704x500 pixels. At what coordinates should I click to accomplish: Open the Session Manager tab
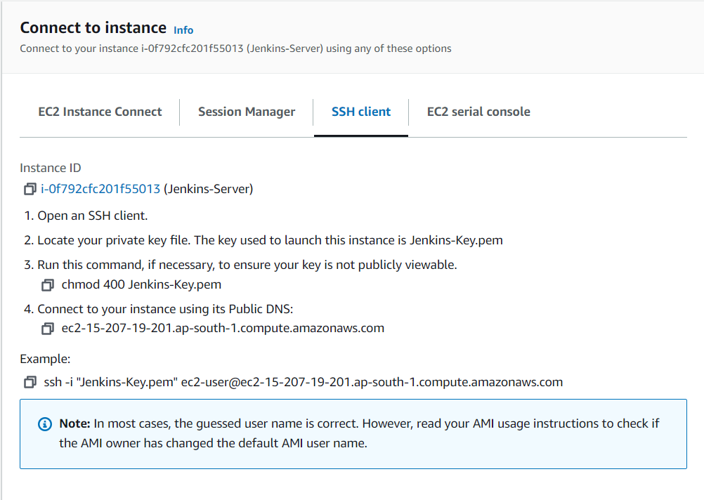point(247,112)
